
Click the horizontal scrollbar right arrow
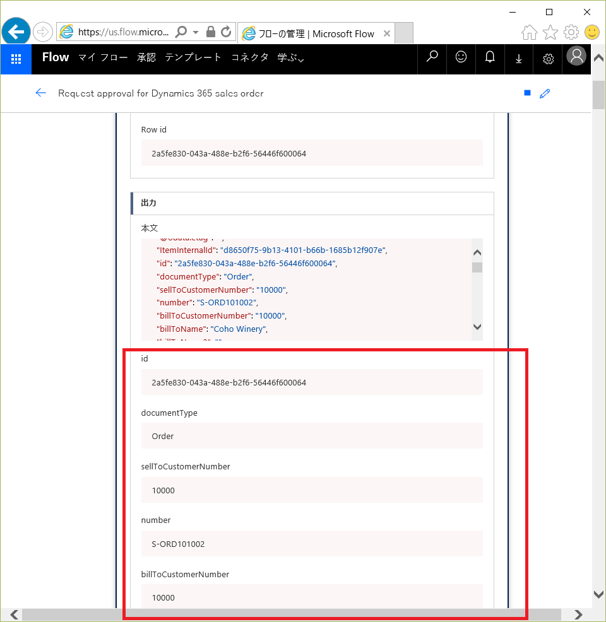(578, 615)
